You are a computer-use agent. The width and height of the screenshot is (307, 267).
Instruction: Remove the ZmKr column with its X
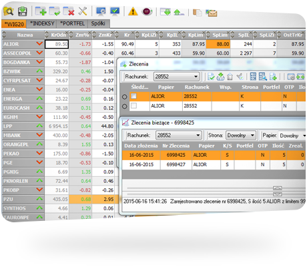coord(112,33)
